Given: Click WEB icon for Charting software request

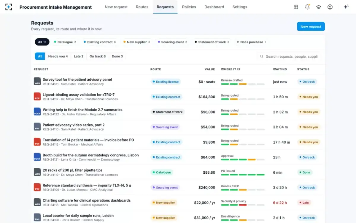Looking at the screenshot, I should (x=37, y=202).
